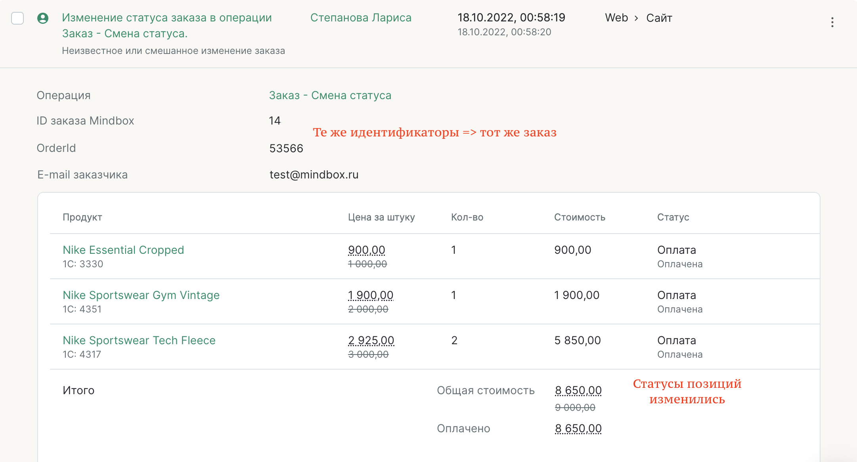
Task: Click the product code 1C: 4317
Action: [82, 354]
